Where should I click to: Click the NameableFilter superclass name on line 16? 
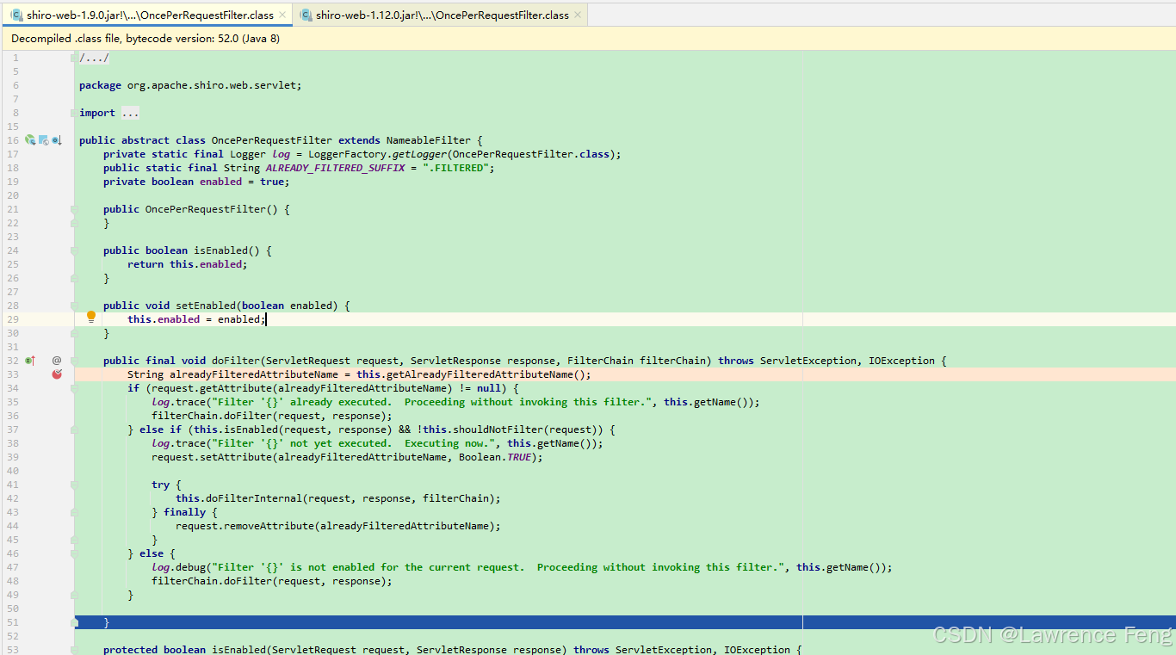point(428,140)
